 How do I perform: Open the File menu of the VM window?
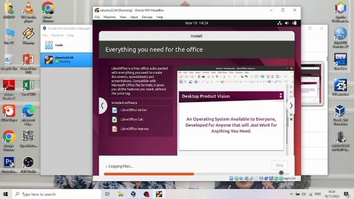(x=97, y=17)
